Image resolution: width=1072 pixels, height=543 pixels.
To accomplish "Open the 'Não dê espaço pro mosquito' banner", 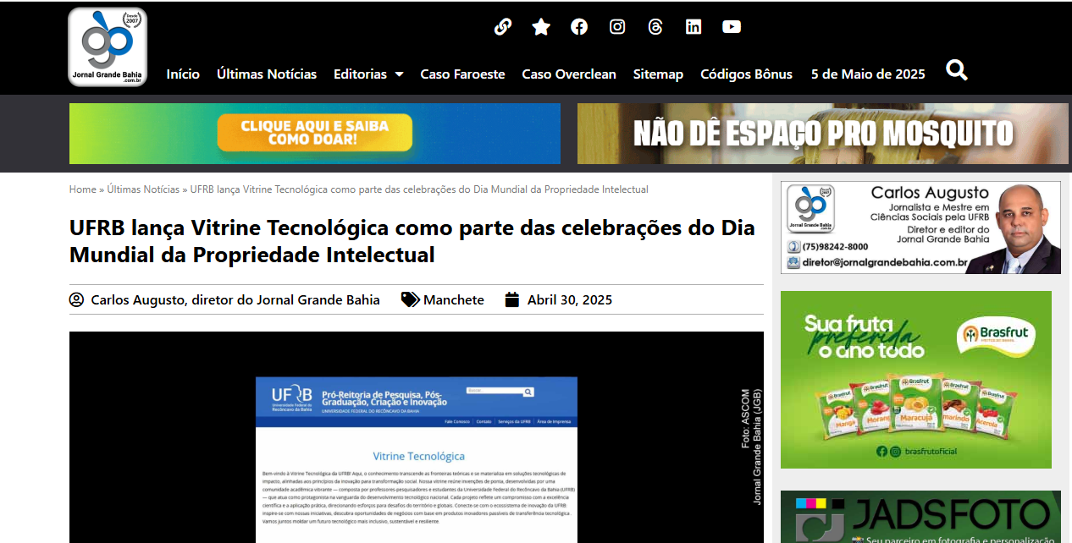I will coord(823,134).
